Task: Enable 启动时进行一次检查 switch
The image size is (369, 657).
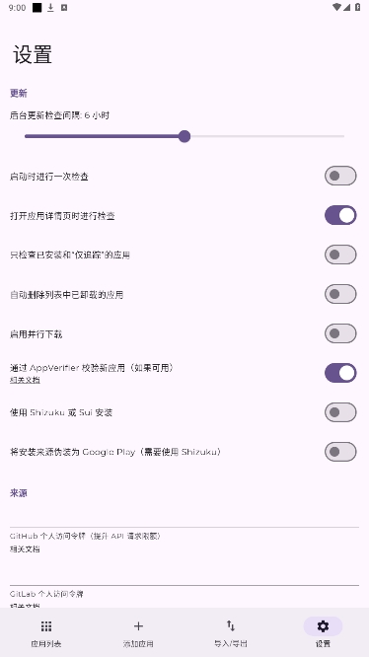Action: click(x=340, y=176)
